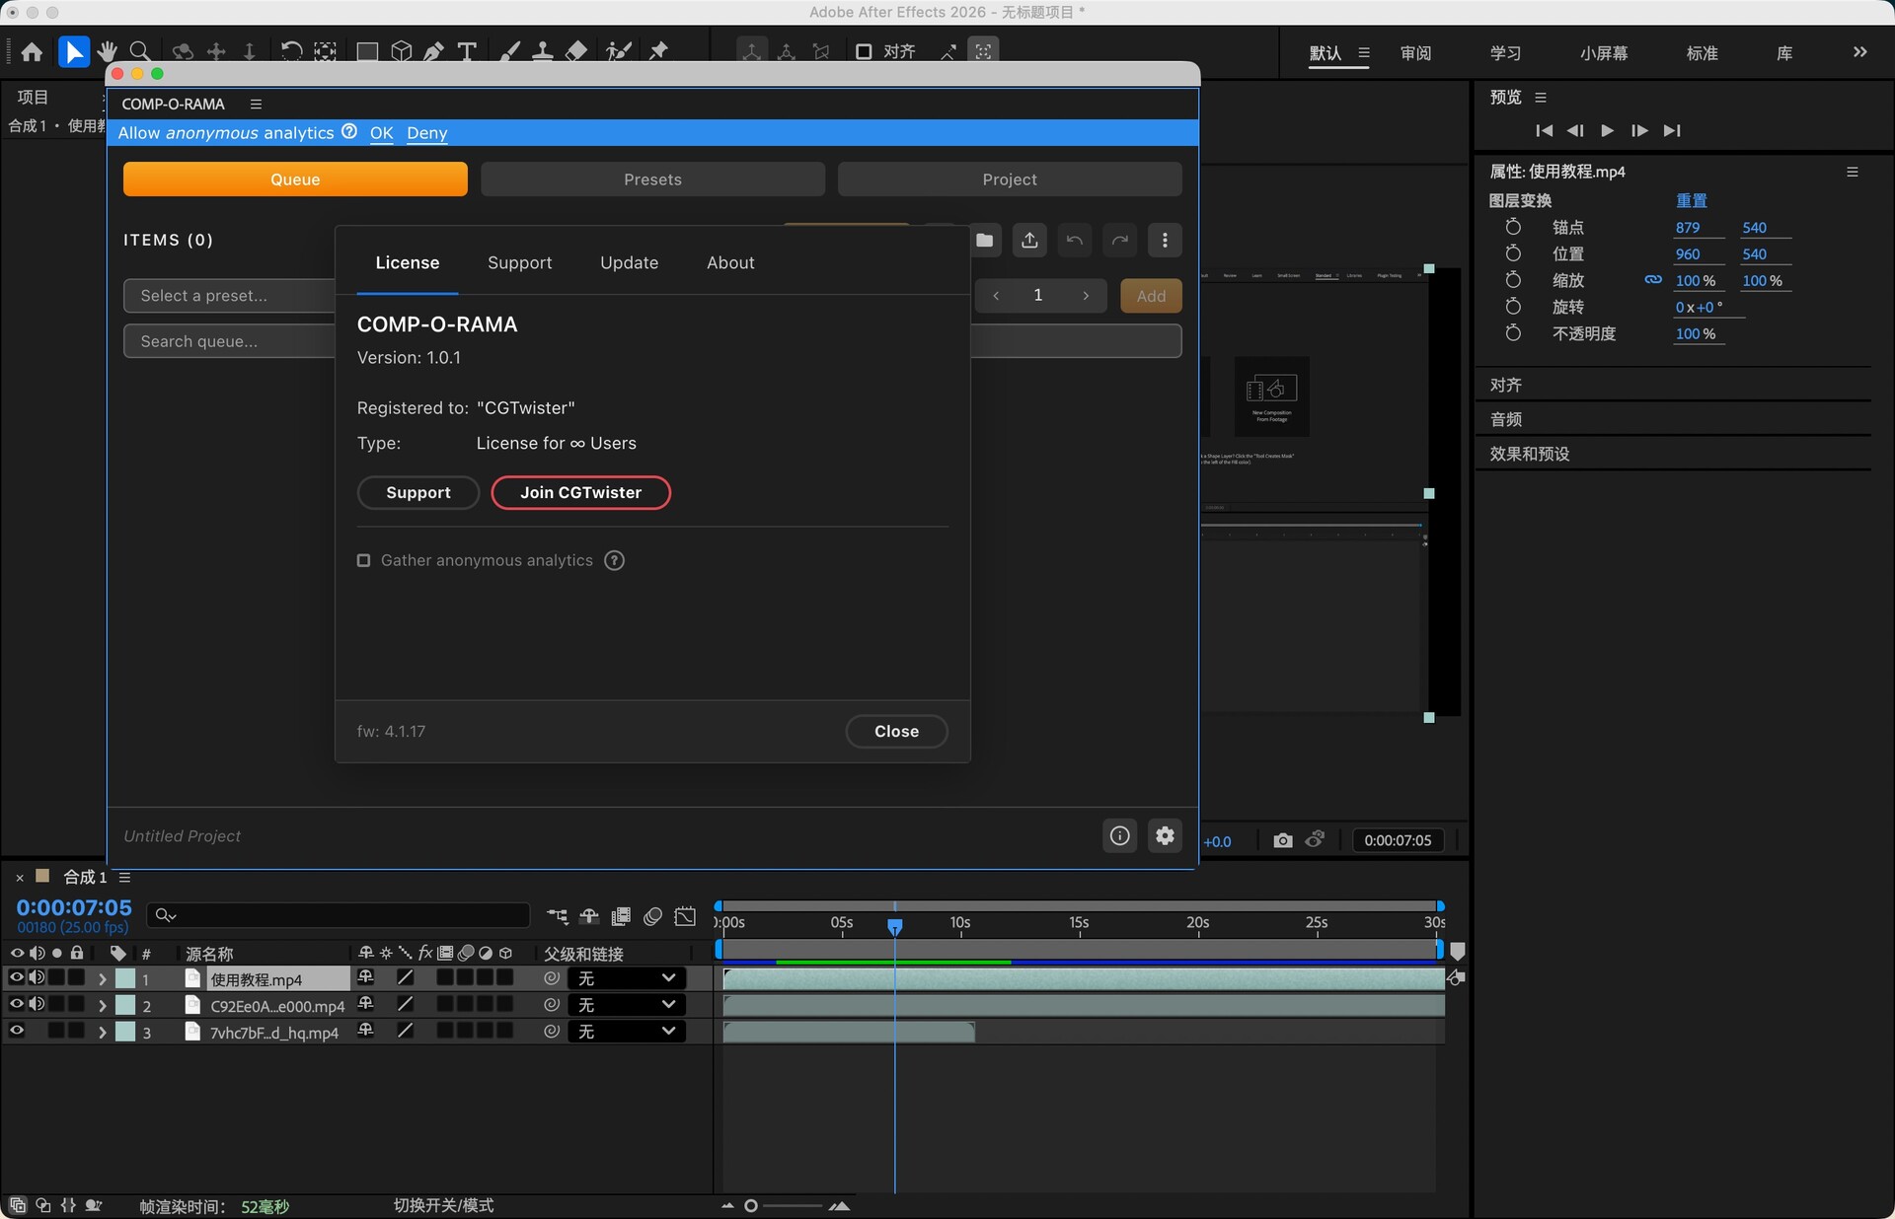Switch to the About tab in dialog
Image resolution: width=1895 pixels, height=1219 pixels.
pyautogui.click(x=730, y=263)
